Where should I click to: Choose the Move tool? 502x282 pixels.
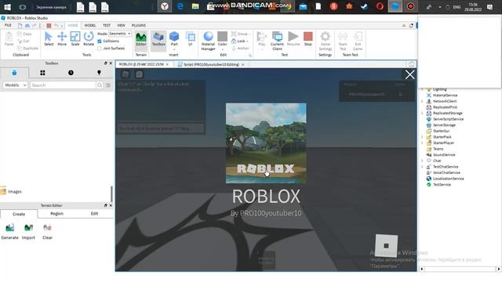pos(62,39)
